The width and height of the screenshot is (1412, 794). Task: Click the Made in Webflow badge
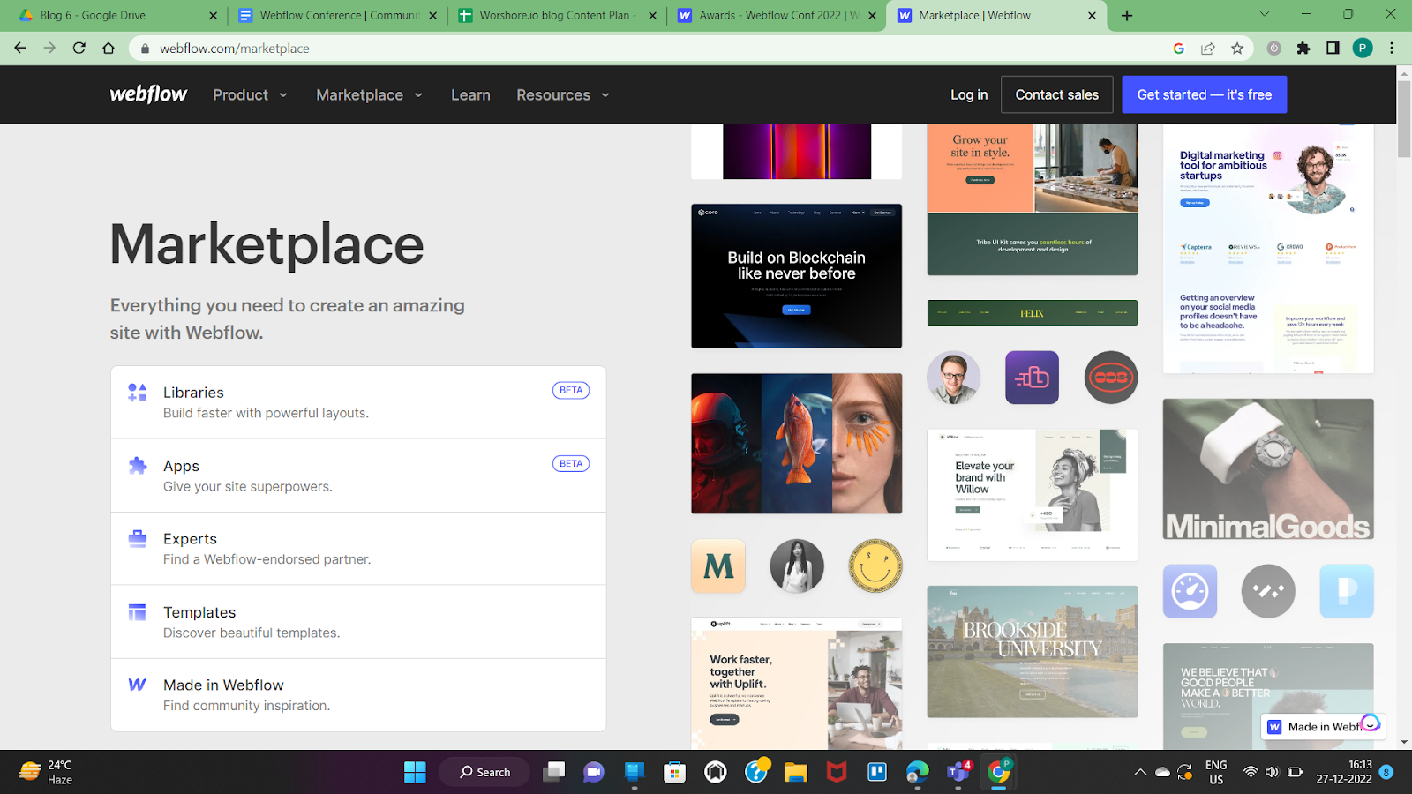1323,726
